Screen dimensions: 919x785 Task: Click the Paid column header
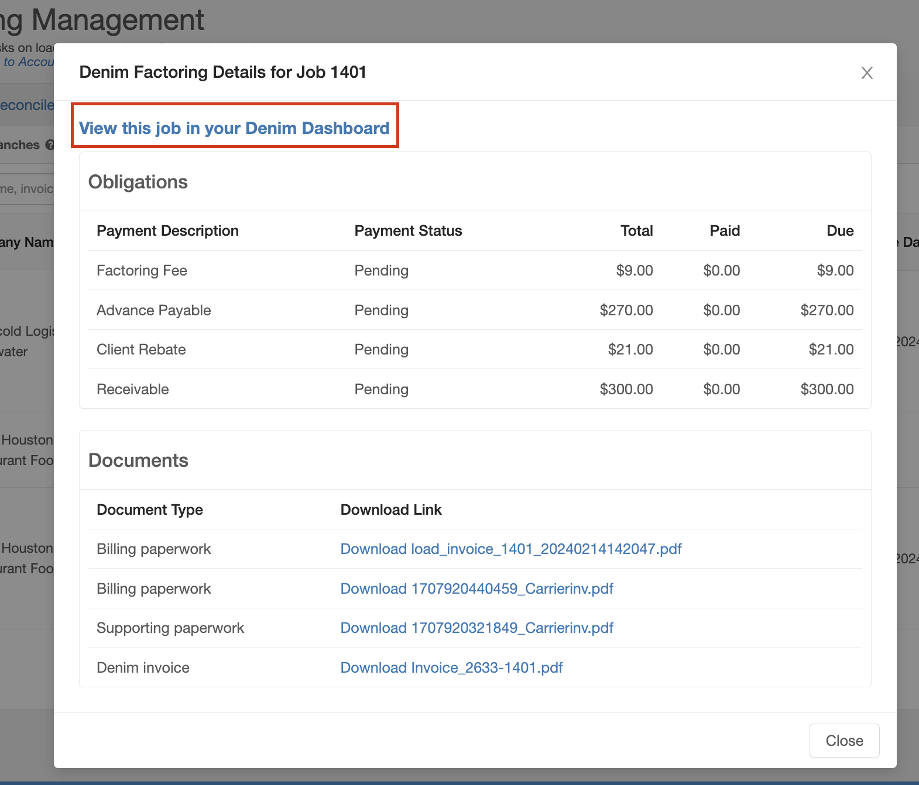pos(725,230)
